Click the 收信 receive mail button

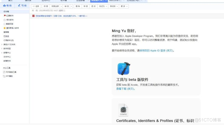pos(7,5)
